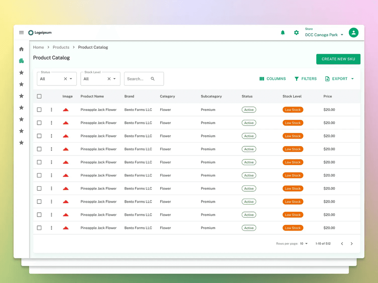The image size is (378, 283).
Task: Check the last product row checkbox
Action: coord(39,228)
